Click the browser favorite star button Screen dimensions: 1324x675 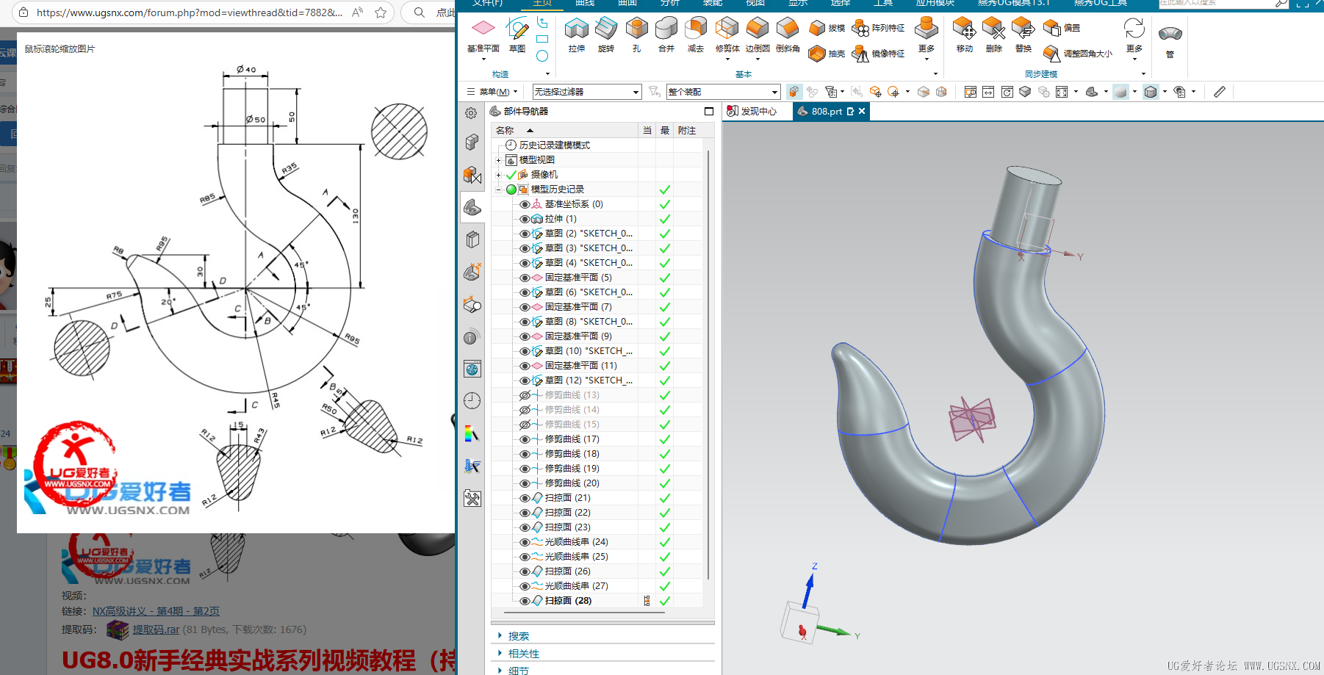[381, 12]
